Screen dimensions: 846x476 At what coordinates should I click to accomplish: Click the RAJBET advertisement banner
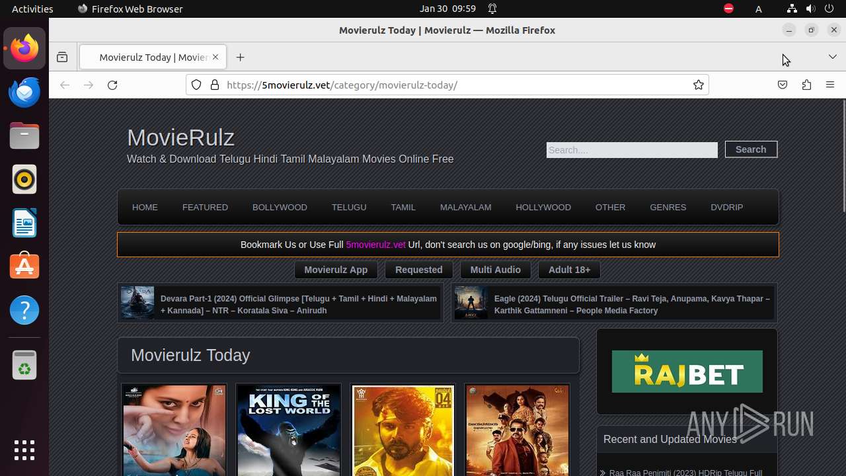687,372
